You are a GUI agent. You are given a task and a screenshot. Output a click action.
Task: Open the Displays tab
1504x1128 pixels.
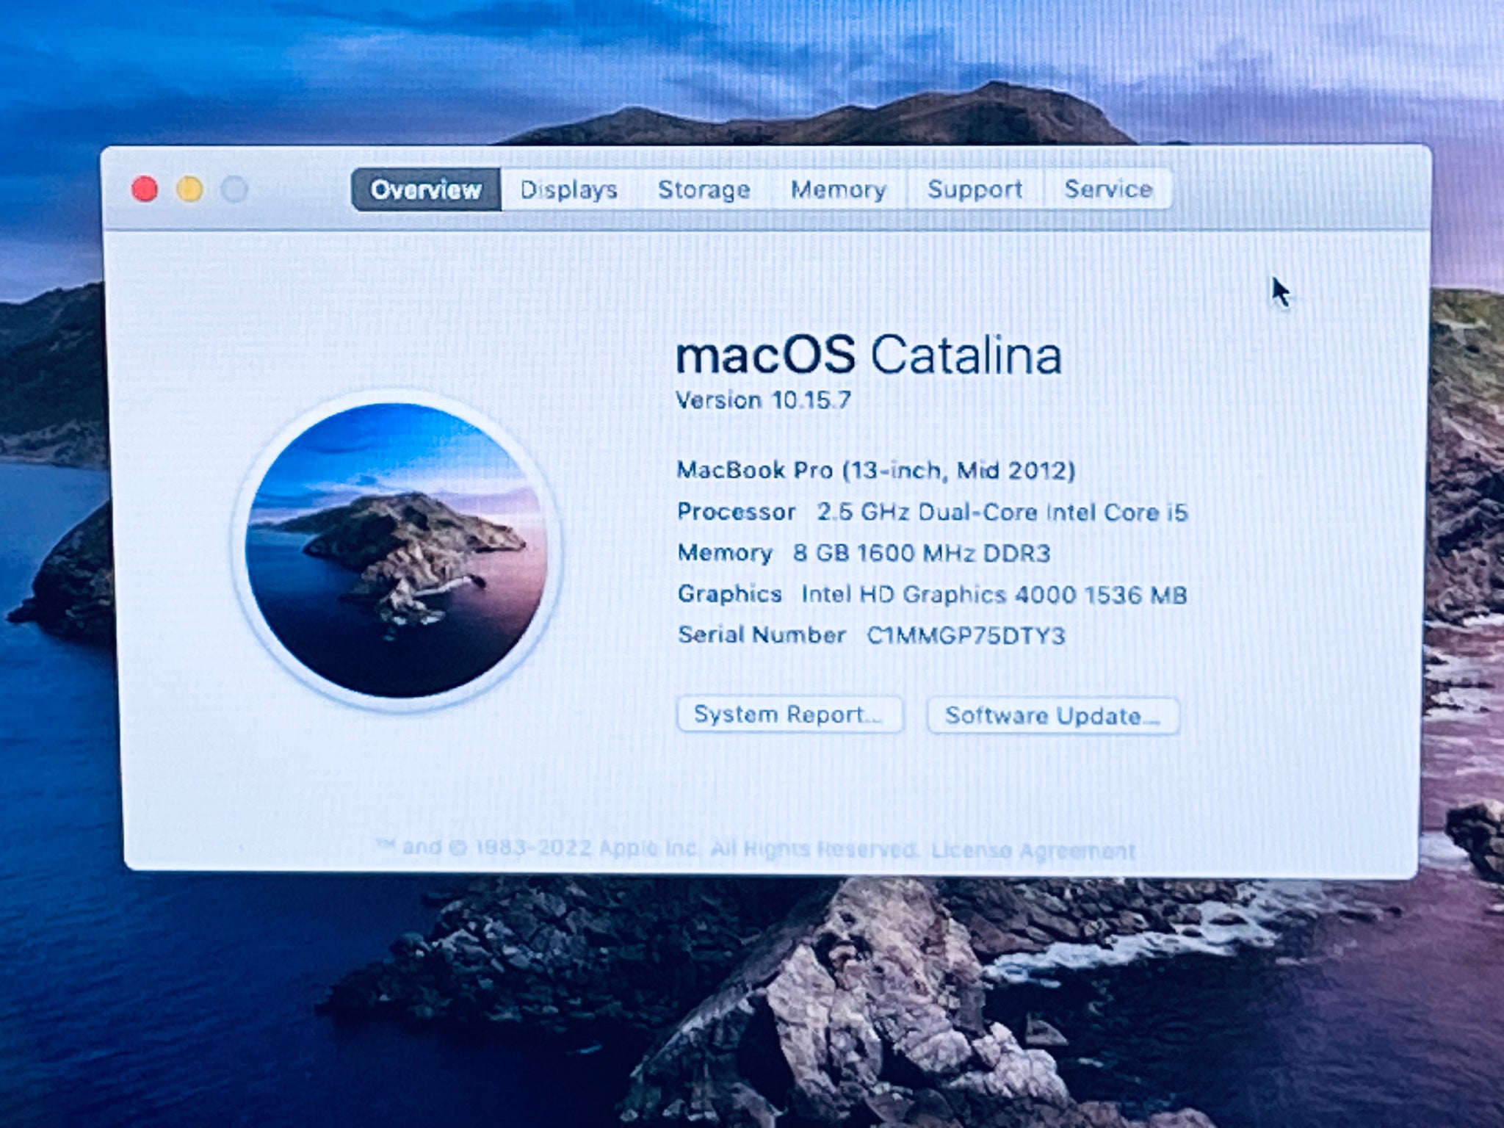[x=569, y=189]
